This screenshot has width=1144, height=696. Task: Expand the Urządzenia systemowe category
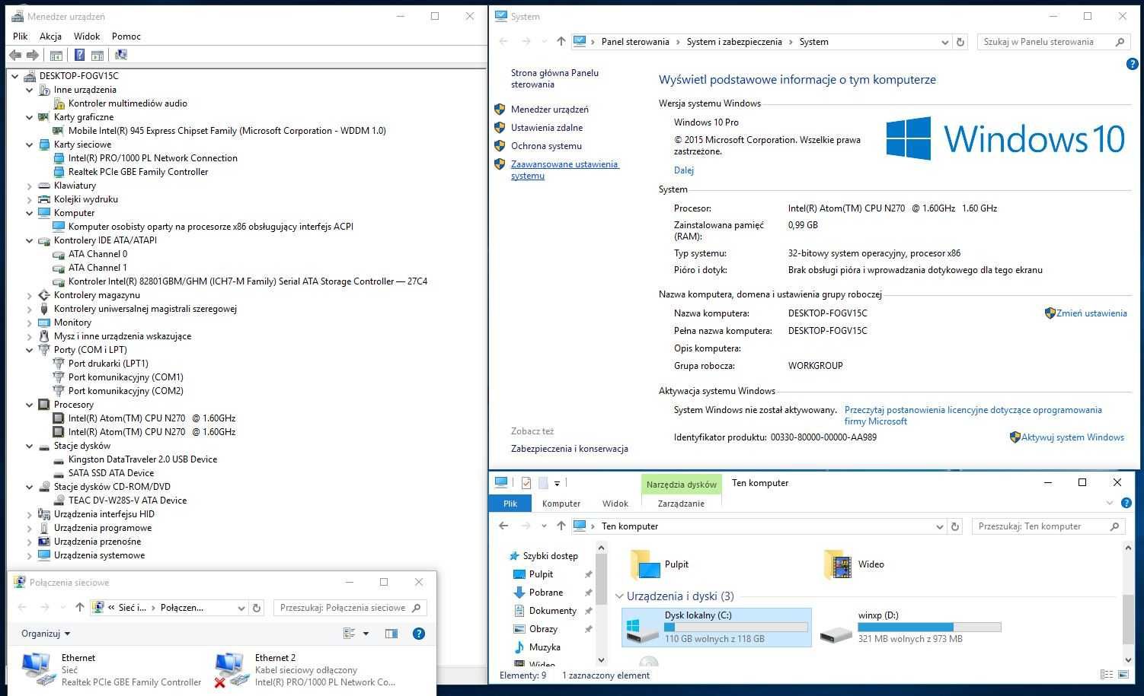pyautogui.click(x=30, y=555)
